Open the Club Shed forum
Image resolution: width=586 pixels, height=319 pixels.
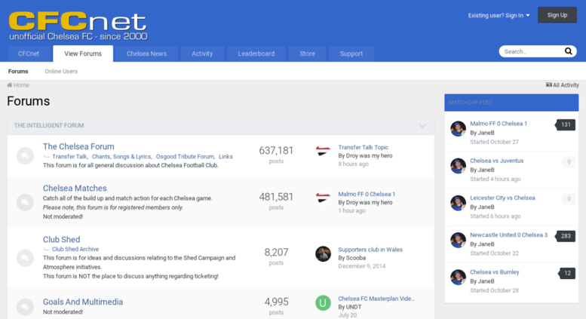(x=61, y=239)
